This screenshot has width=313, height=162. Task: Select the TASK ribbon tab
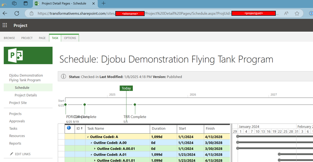(x=55, y=38)
